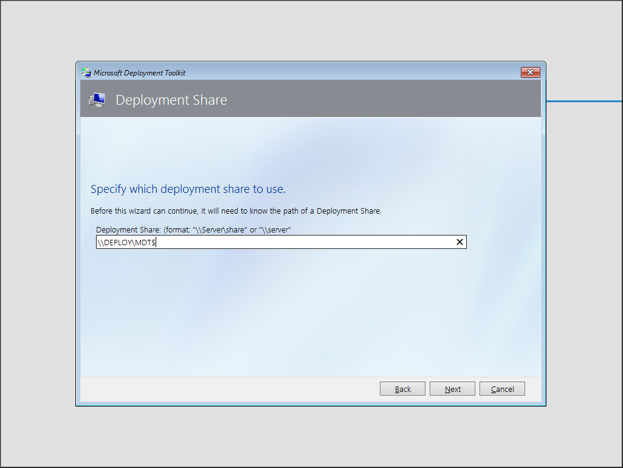The height and width of the screenshot is (468, 623).
Task: Click the "Microsoft Deployment Toolkit" window title text
Action: click(x=139, y=73)
